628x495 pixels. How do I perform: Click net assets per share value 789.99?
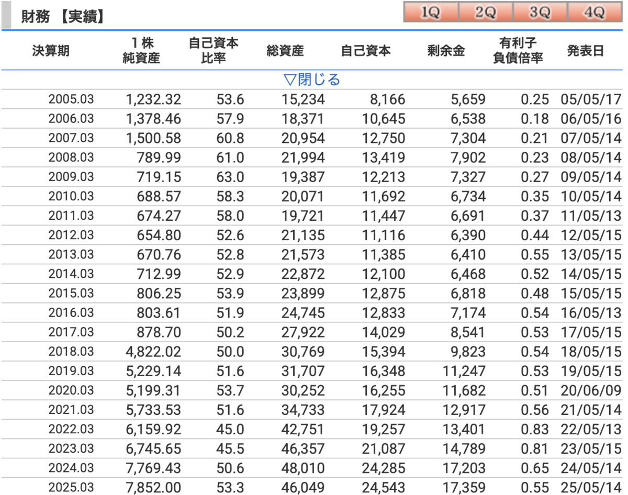tap(158, 157)
